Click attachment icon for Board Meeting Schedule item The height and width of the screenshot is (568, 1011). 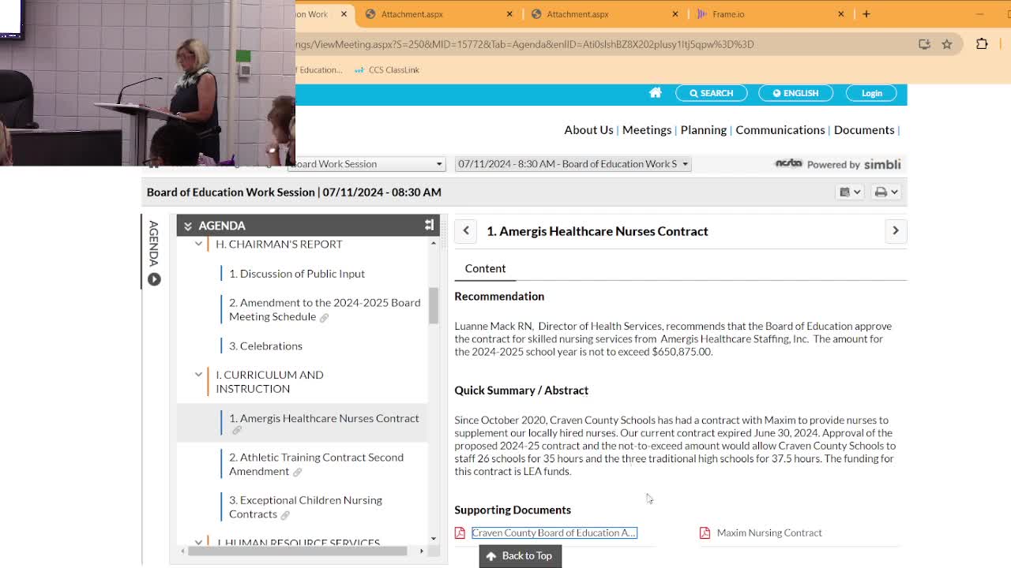coord(324,317)
